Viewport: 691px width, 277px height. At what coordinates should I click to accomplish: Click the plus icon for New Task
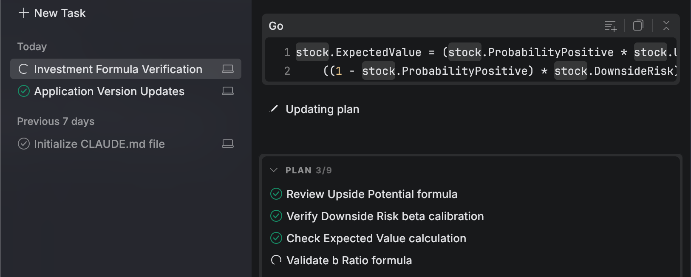(24, 13)
